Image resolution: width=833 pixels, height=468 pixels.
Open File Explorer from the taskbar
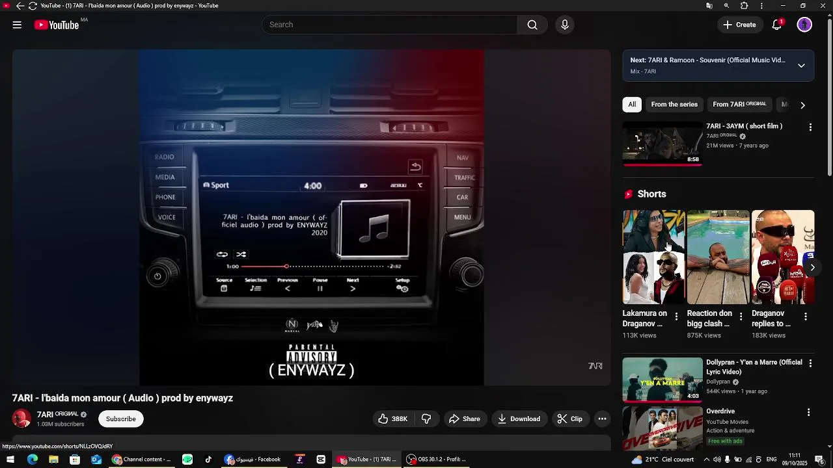click(53, 460)
